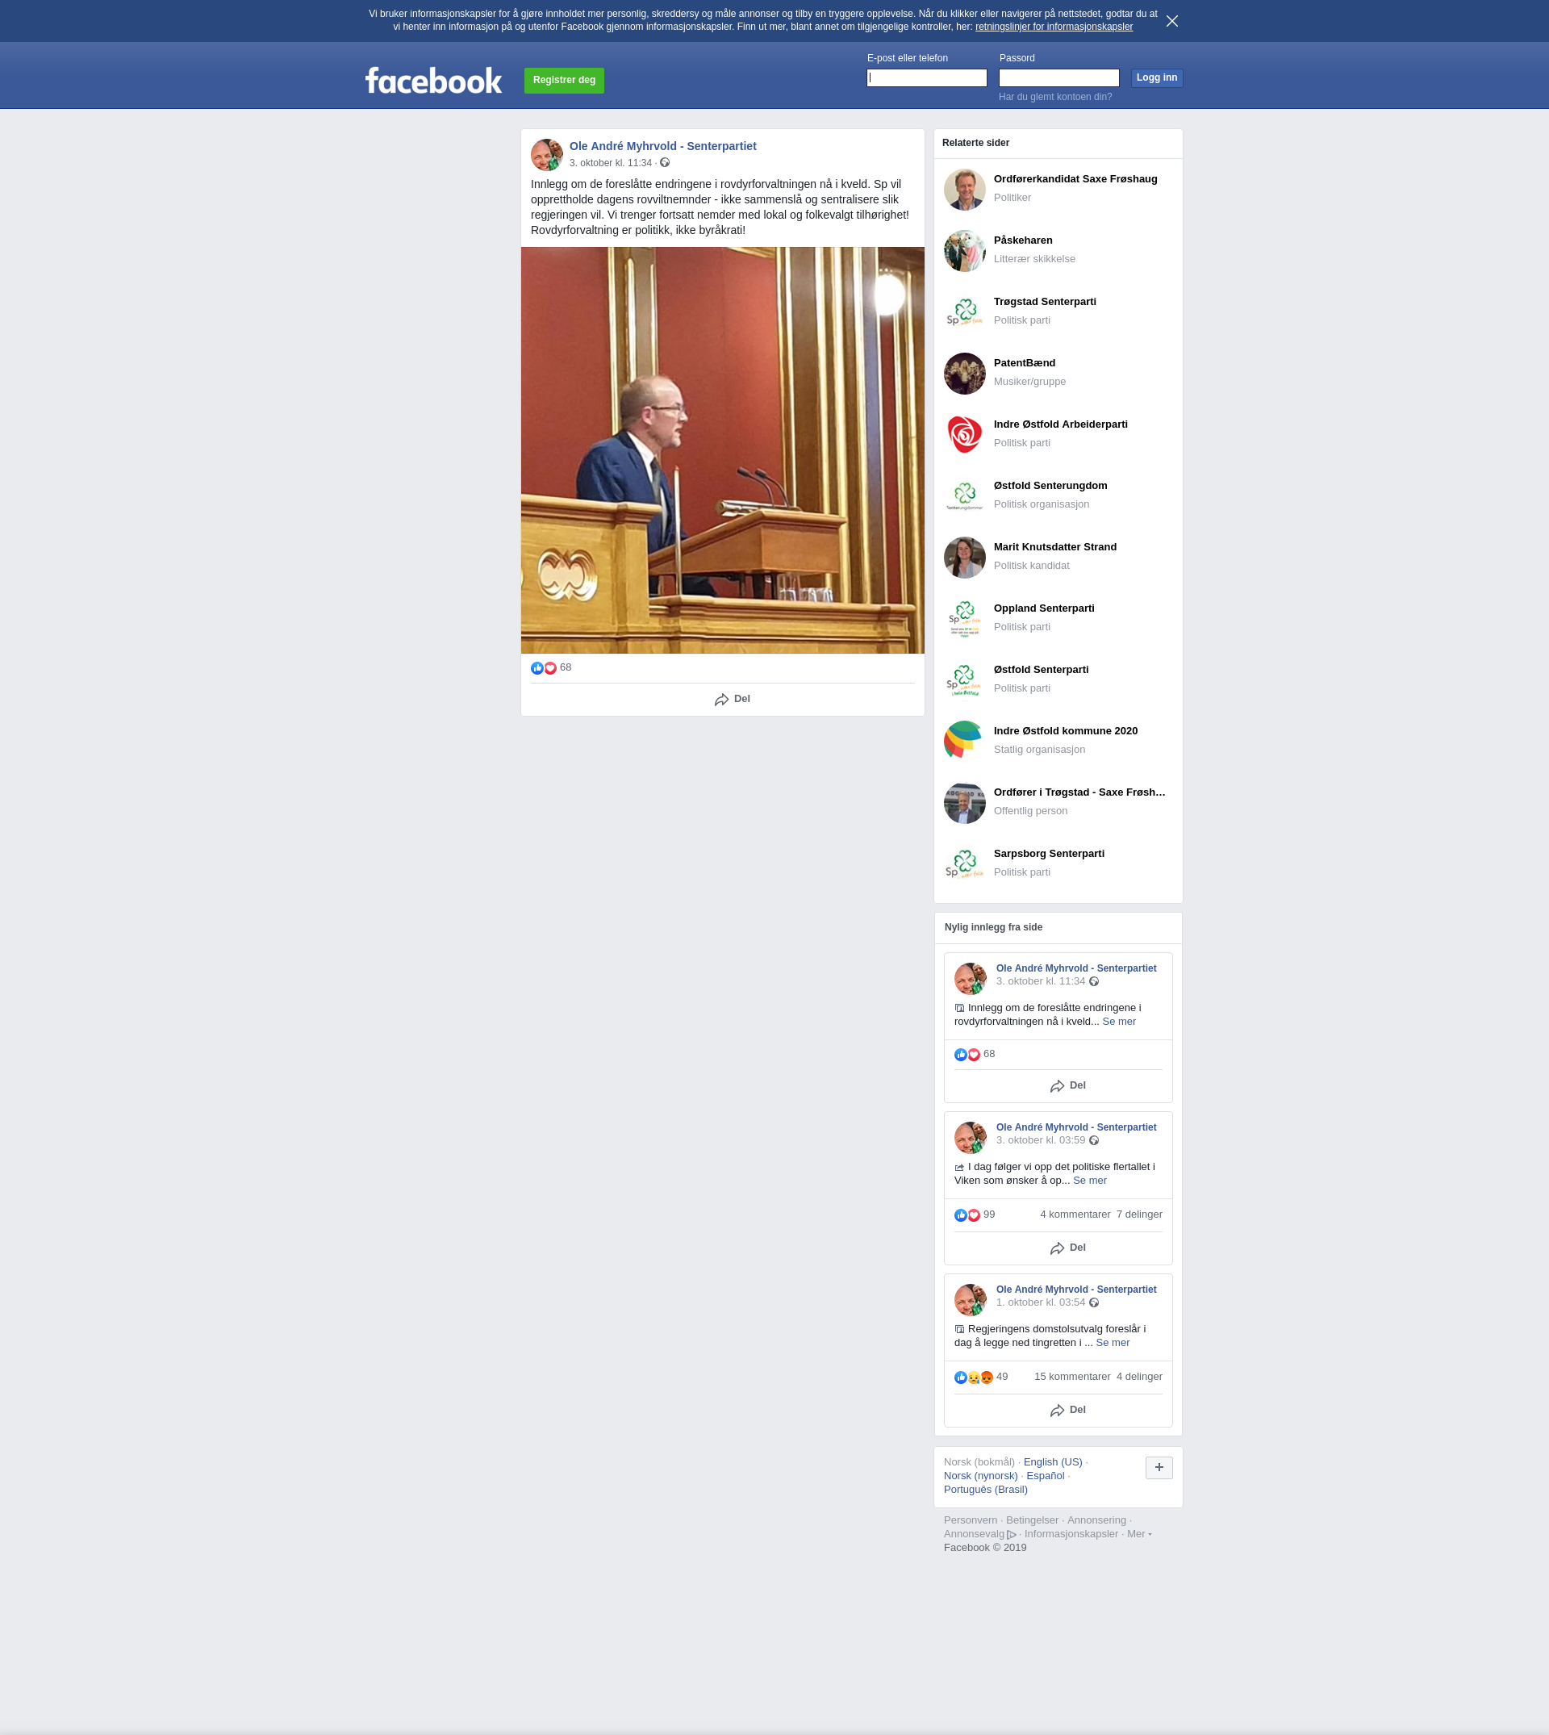Close the cookie notice banner
1549x1735 pixels.
(x=1172, y=21)
